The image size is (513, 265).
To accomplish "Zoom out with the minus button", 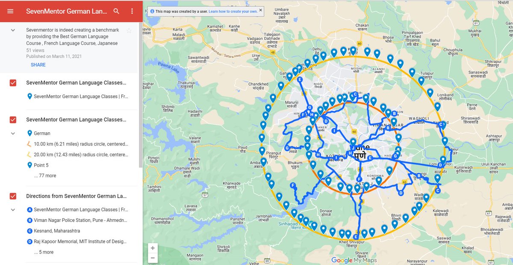I will click(153, 258).
